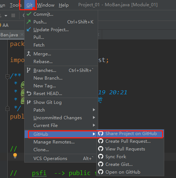Viewport: 176px width, 178px height.
Task: Click the stop square toolbar icon
Action: tap(13, 15)
